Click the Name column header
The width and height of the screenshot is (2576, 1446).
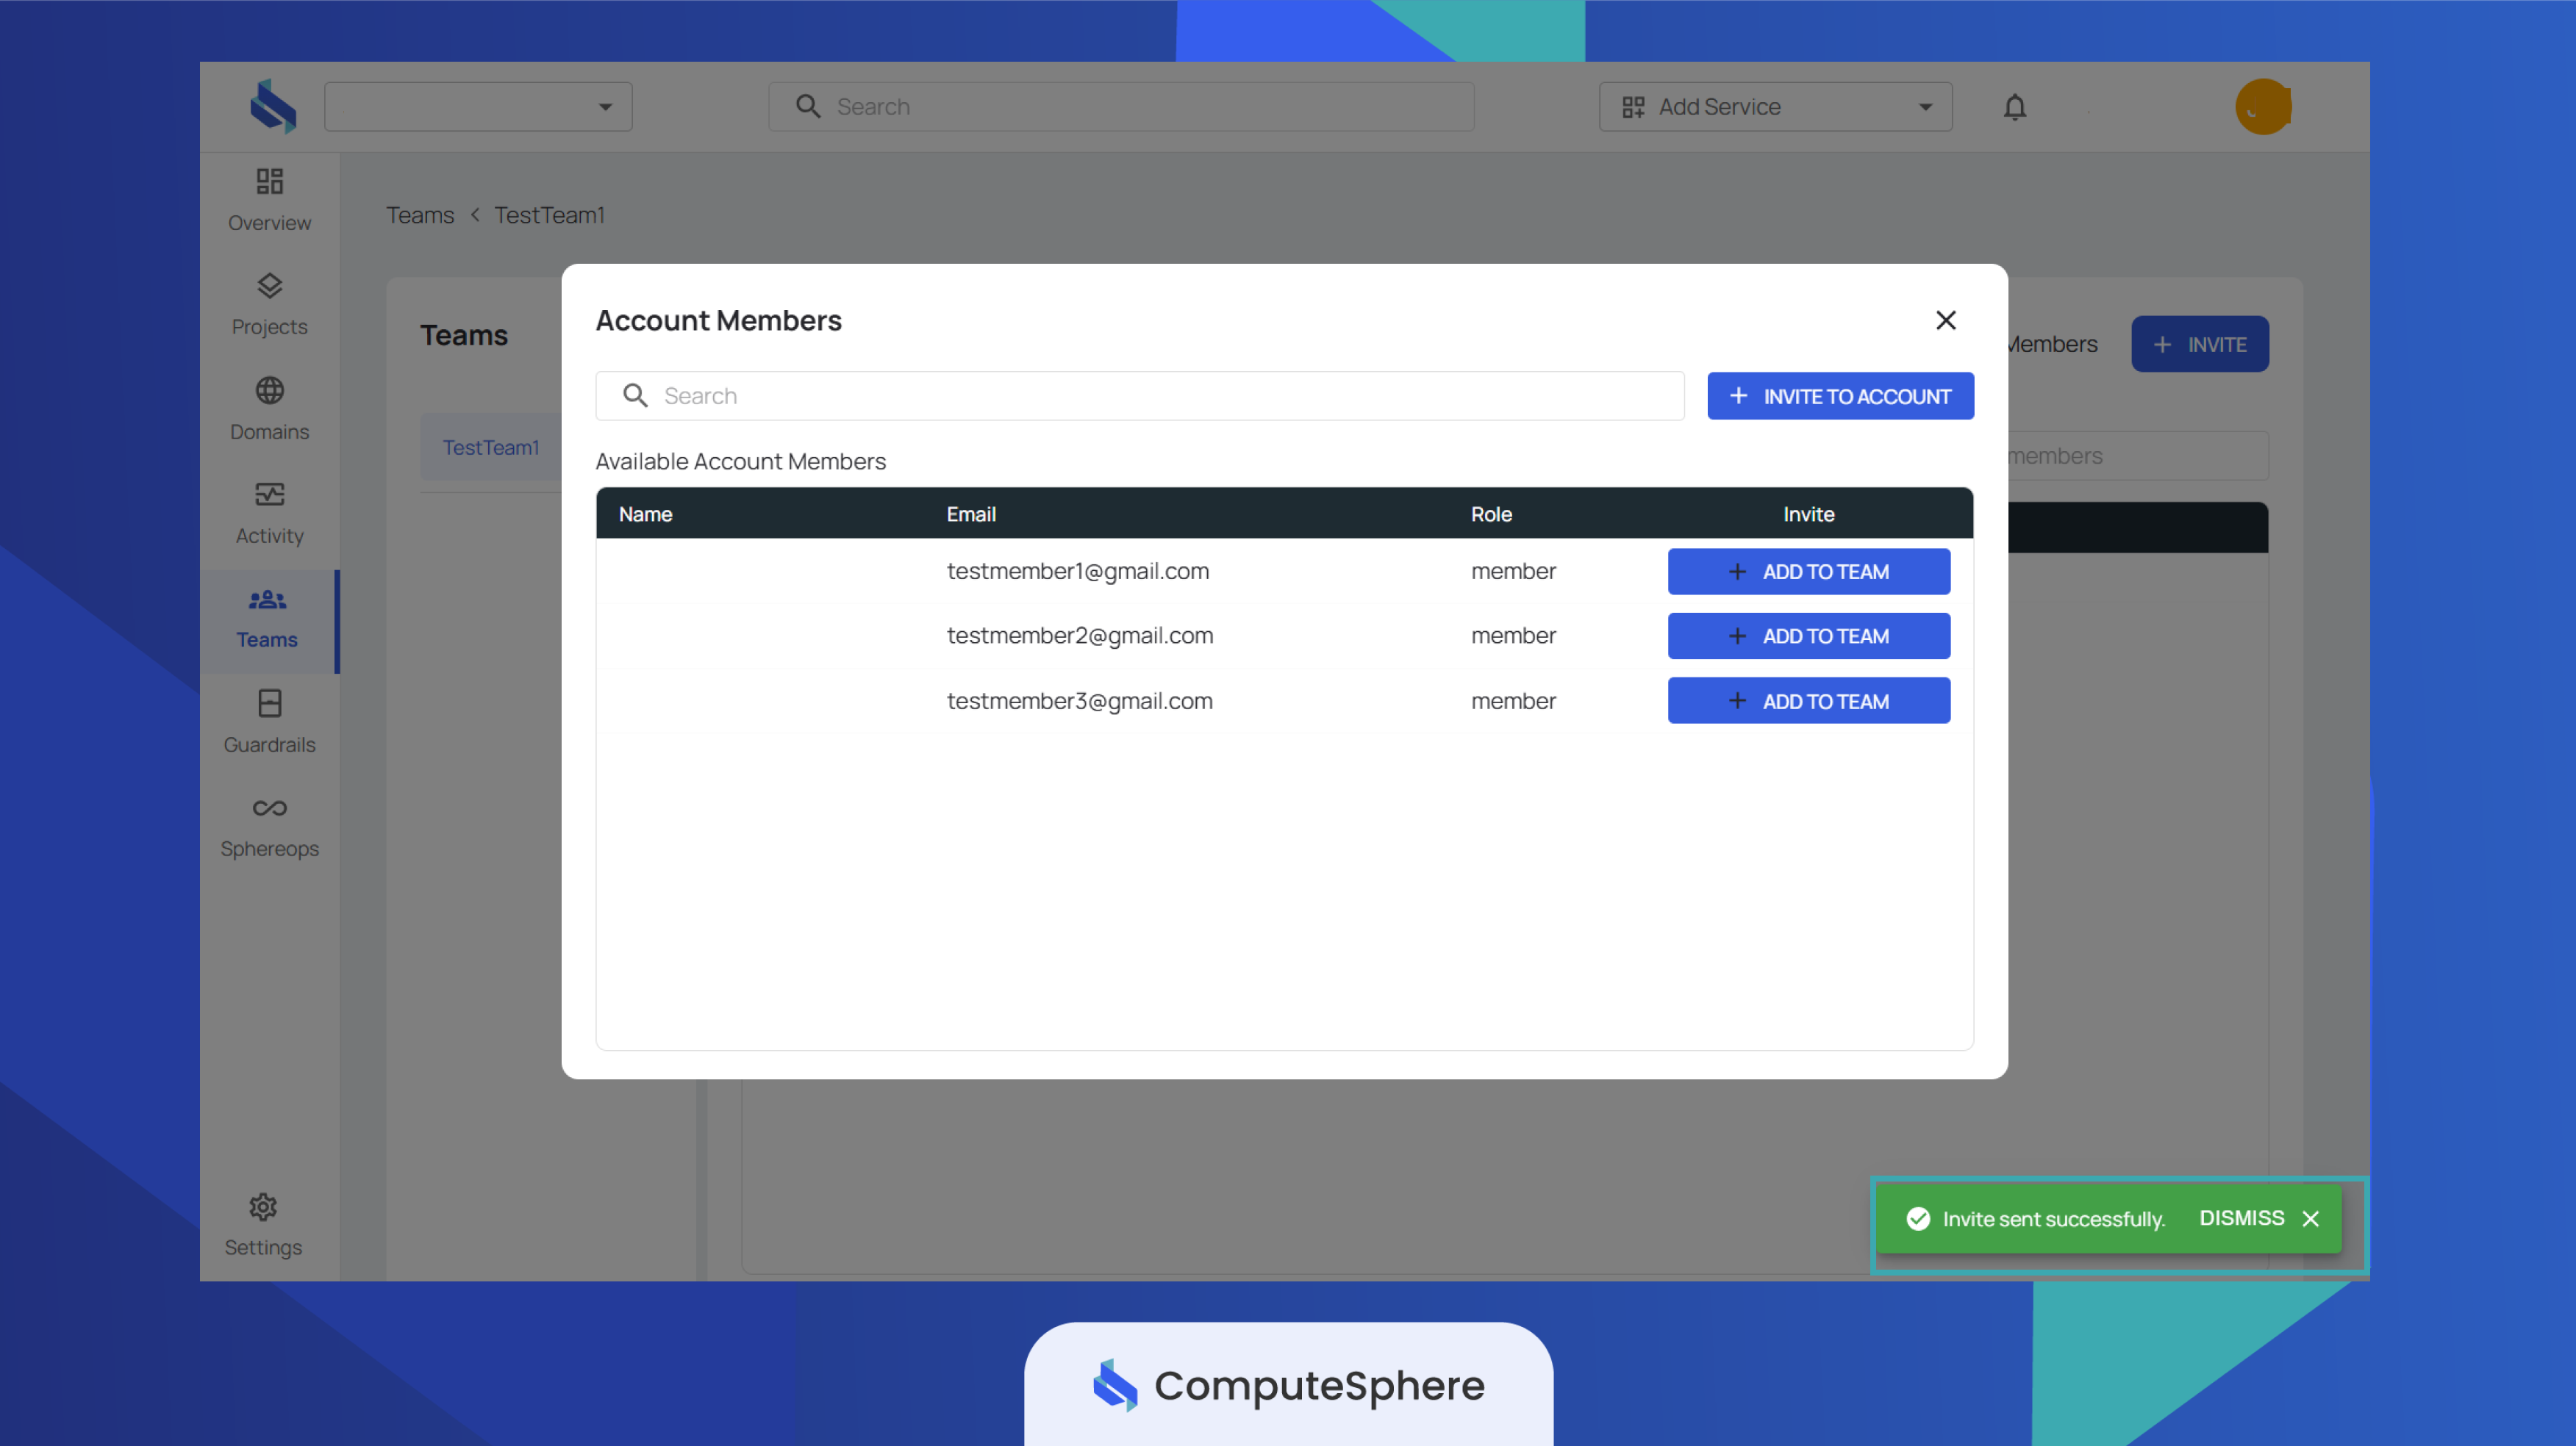pyautogui.click(x=645, y=514)
